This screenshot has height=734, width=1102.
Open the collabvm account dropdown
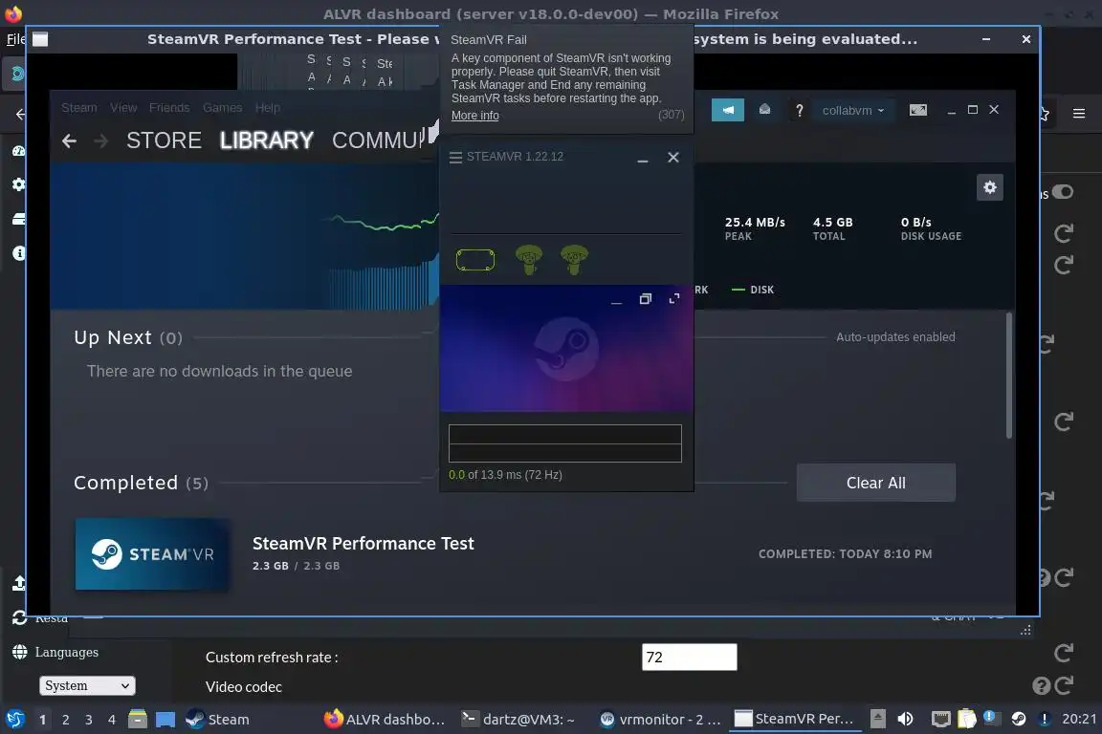point(853,110)
